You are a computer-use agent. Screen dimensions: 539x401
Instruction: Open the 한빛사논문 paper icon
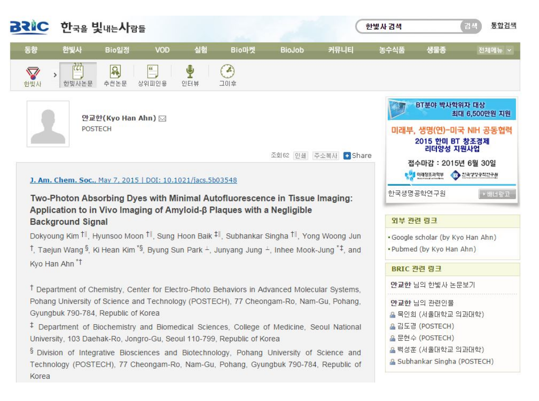78,72
